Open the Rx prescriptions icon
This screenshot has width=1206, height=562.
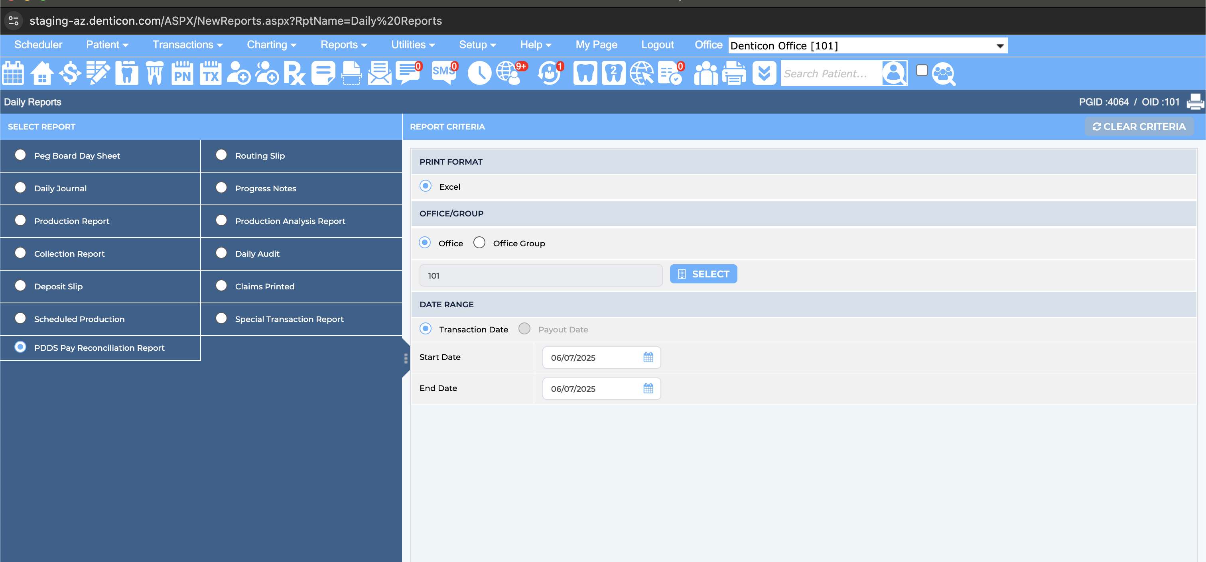coord(294,73)
